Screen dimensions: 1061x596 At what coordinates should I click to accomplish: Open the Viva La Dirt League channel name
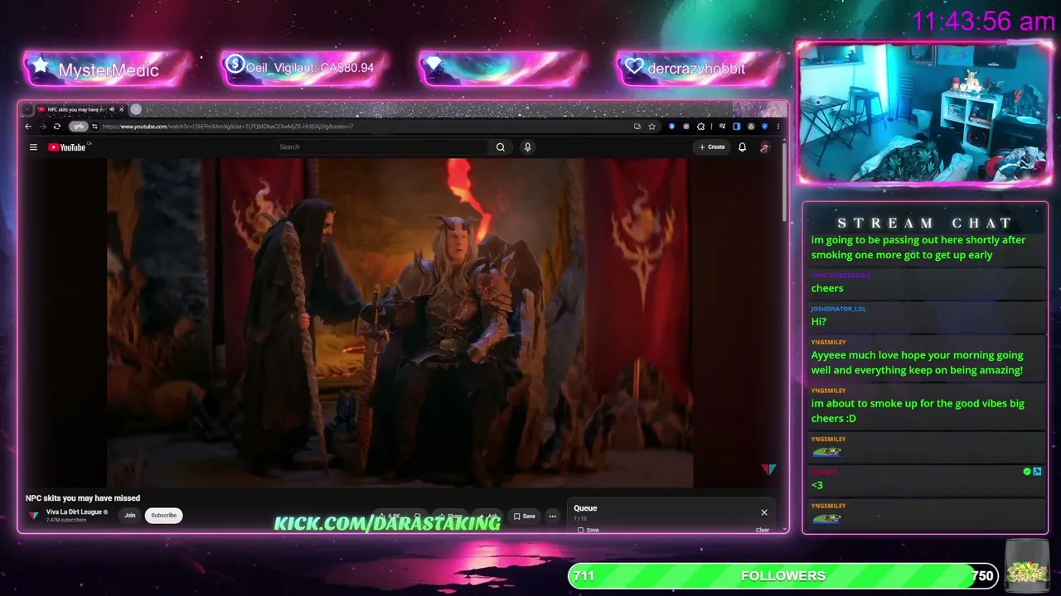(x=74, y=512)
